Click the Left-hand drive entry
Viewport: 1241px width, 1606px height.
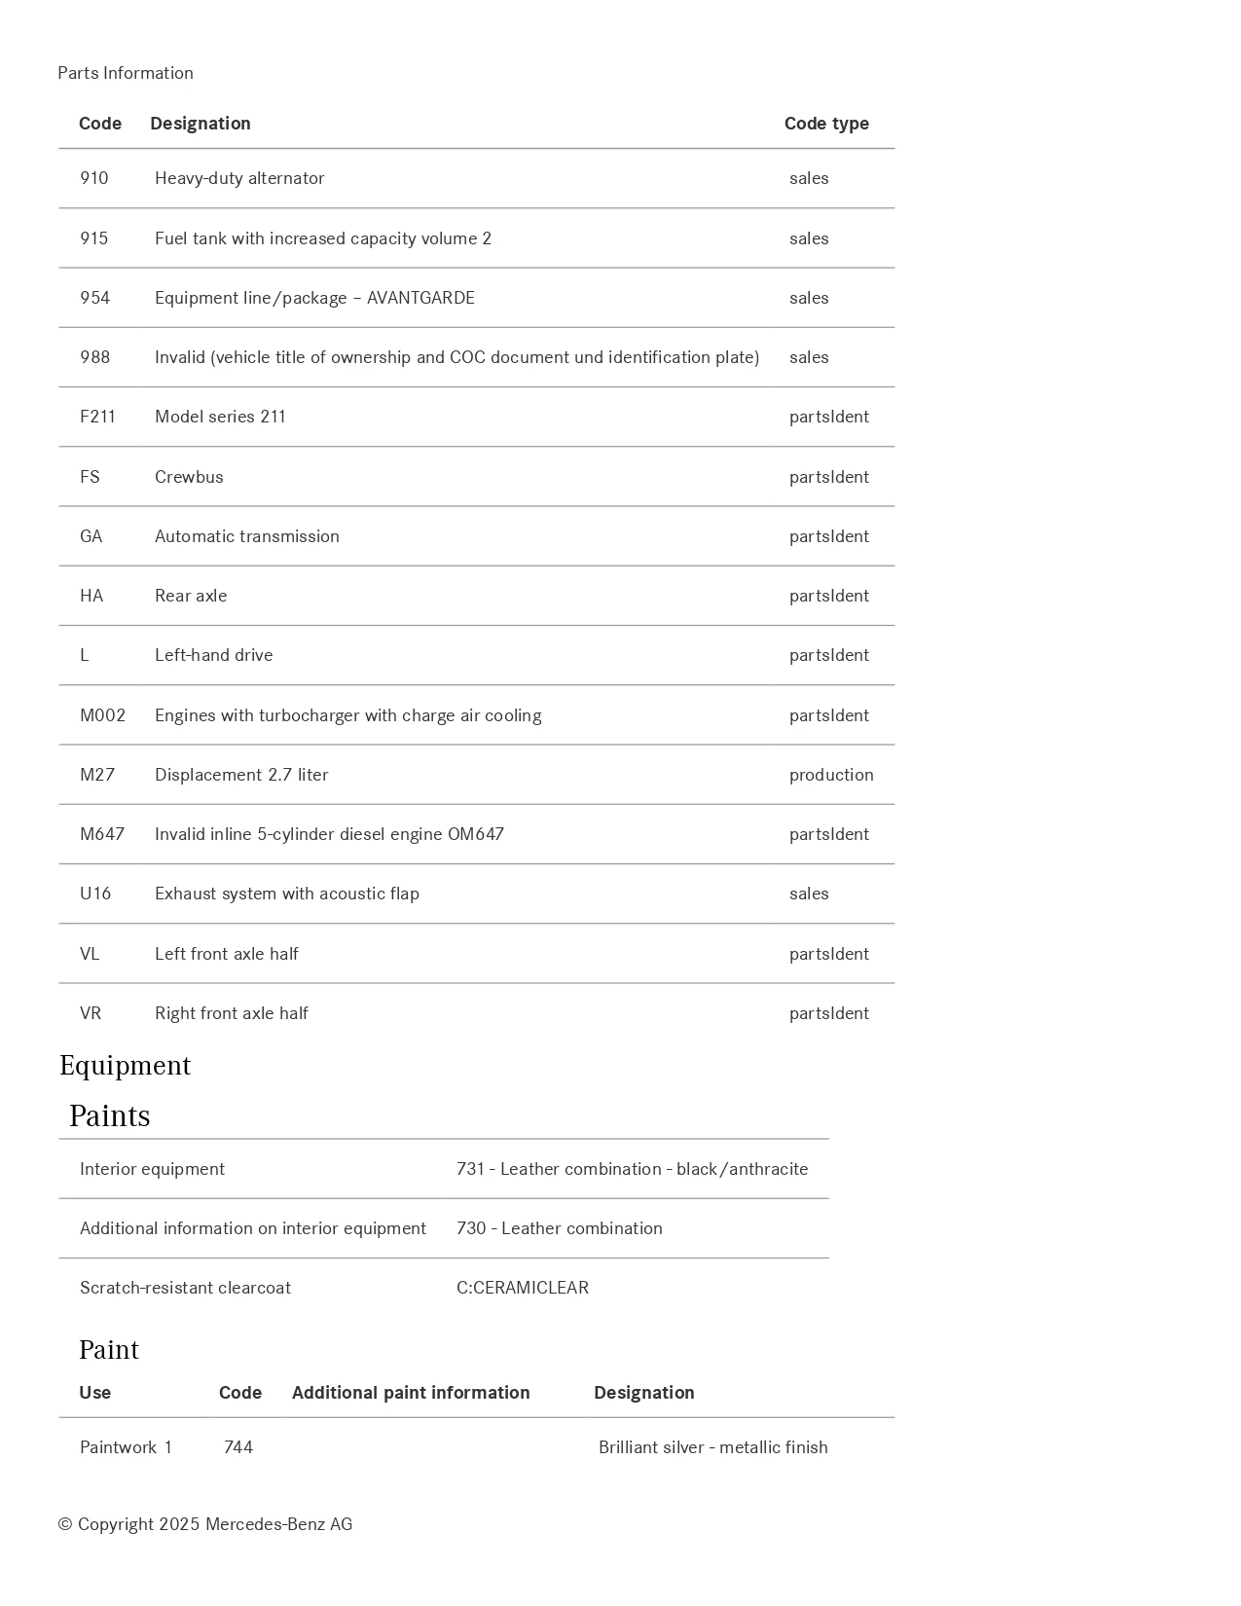pos(214,655)
